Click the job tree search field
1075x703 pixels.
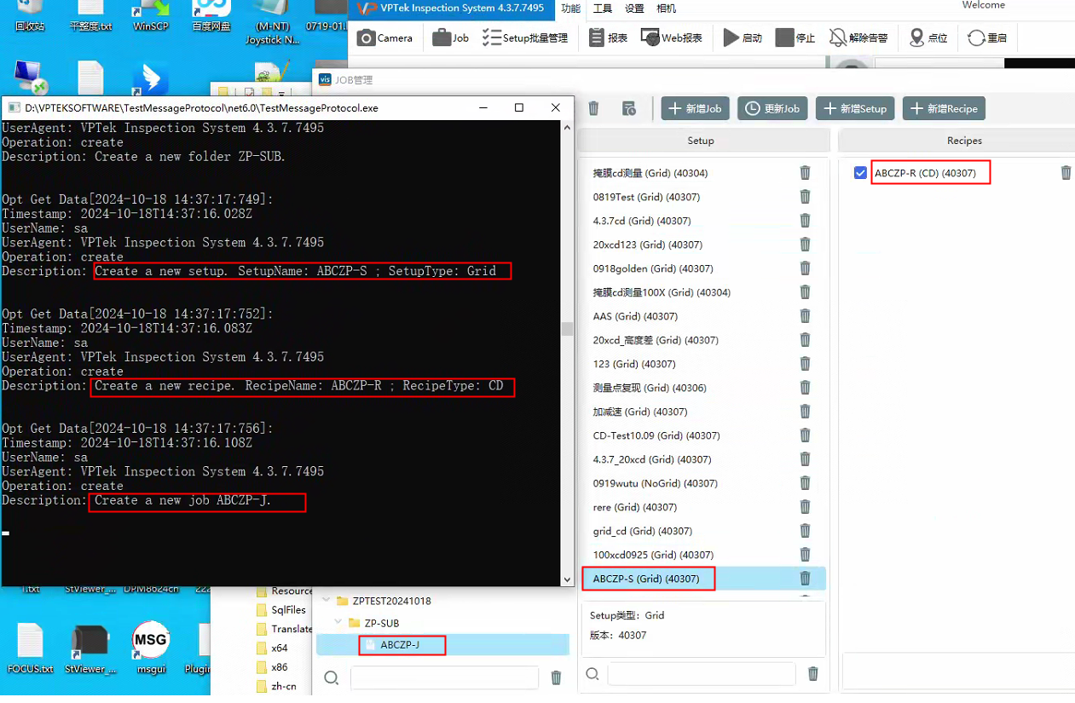[444, 677]
